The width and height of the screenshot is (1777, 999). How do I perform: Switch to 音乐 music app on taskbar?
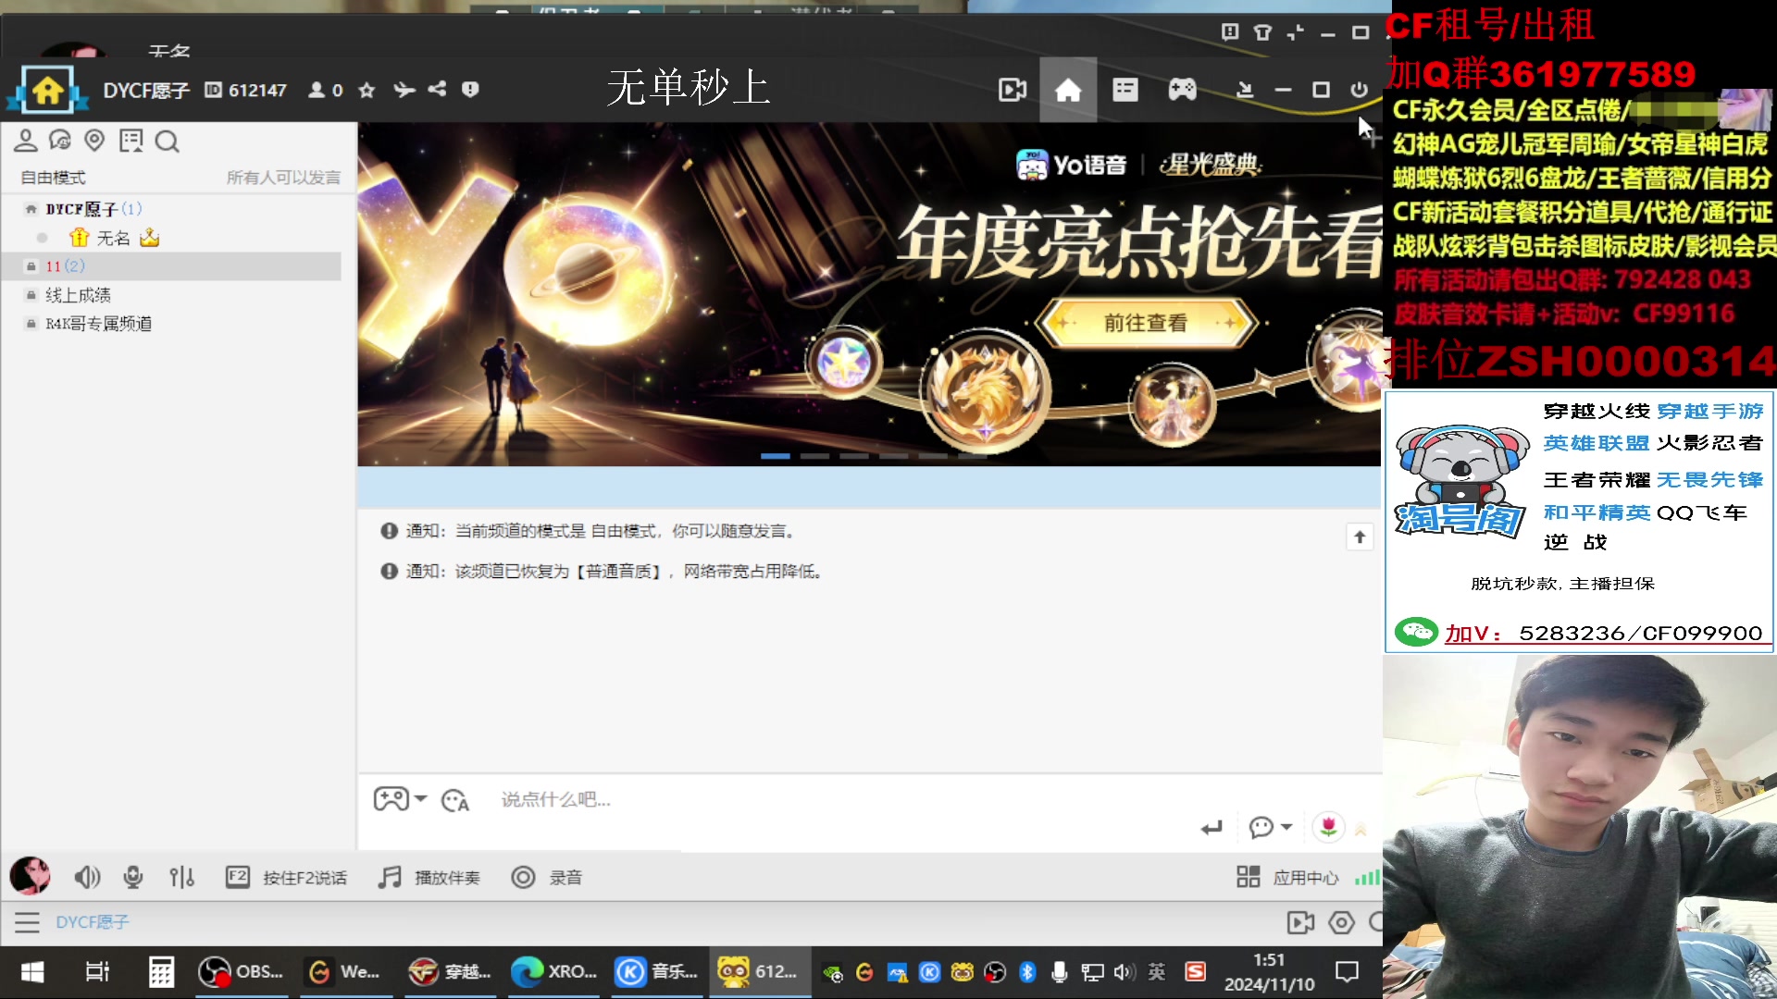point(657,972)
